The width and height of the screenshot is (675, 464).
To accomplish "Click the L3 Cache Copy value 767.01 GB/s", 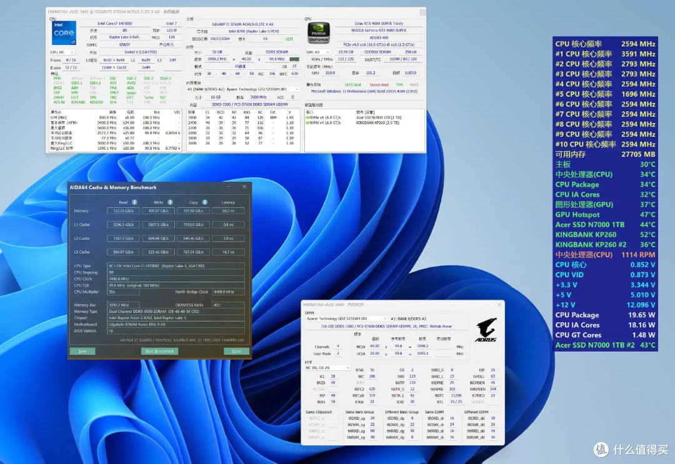I will (193, 252).
